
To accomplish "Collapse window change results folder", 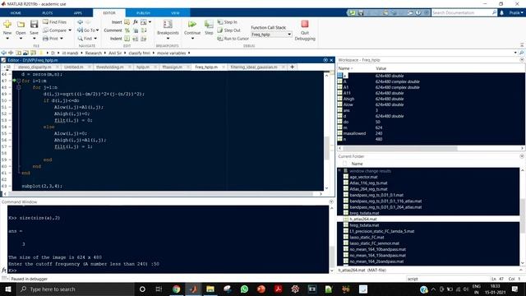I will [x=339, y=171].
